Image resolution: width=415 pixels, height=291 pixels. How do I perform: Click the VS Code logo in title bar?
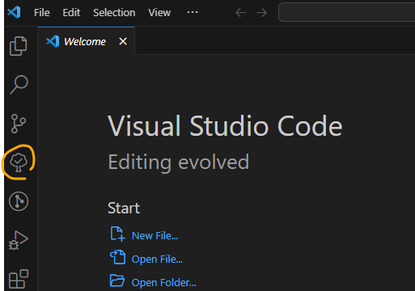tap(14, 12)
